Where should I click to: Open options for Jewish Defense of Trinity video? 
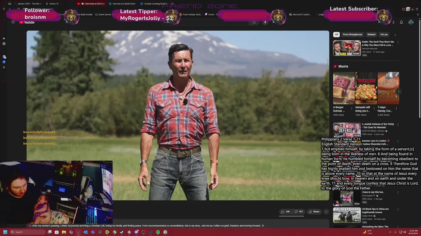(x=398, y=125)
